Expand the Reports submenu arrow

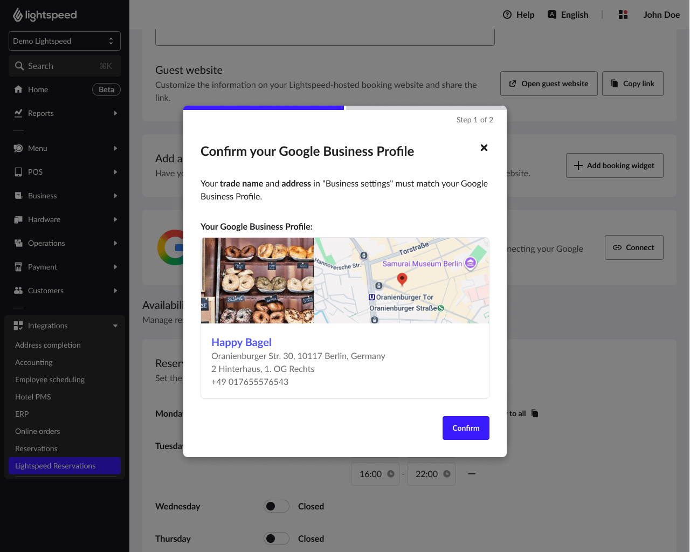(x=115, y=113)
